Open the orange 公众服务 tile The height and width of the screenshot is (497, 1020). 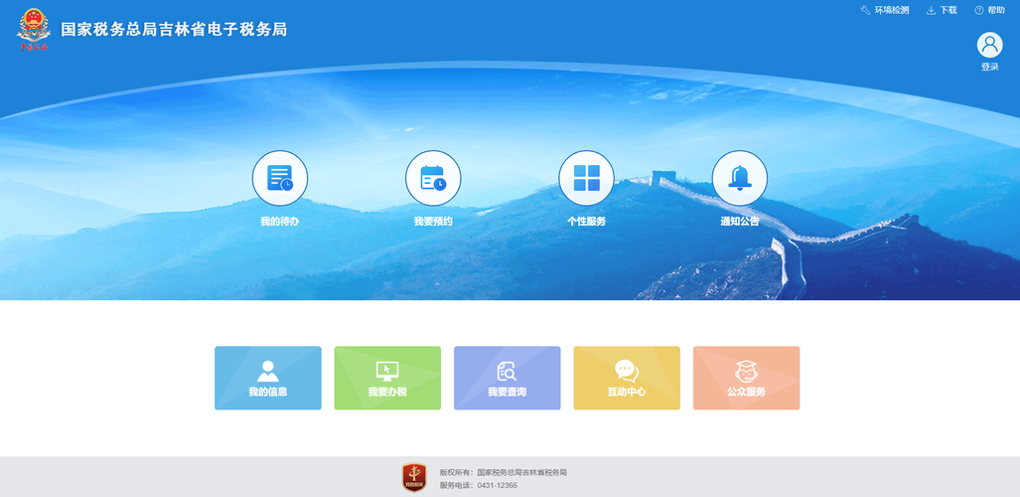pyautogui.click(x=746, y=378)
